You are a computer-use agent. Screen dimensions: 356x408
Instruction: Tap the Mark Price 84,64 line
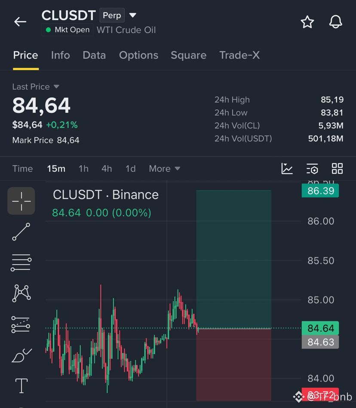[46, 140]
